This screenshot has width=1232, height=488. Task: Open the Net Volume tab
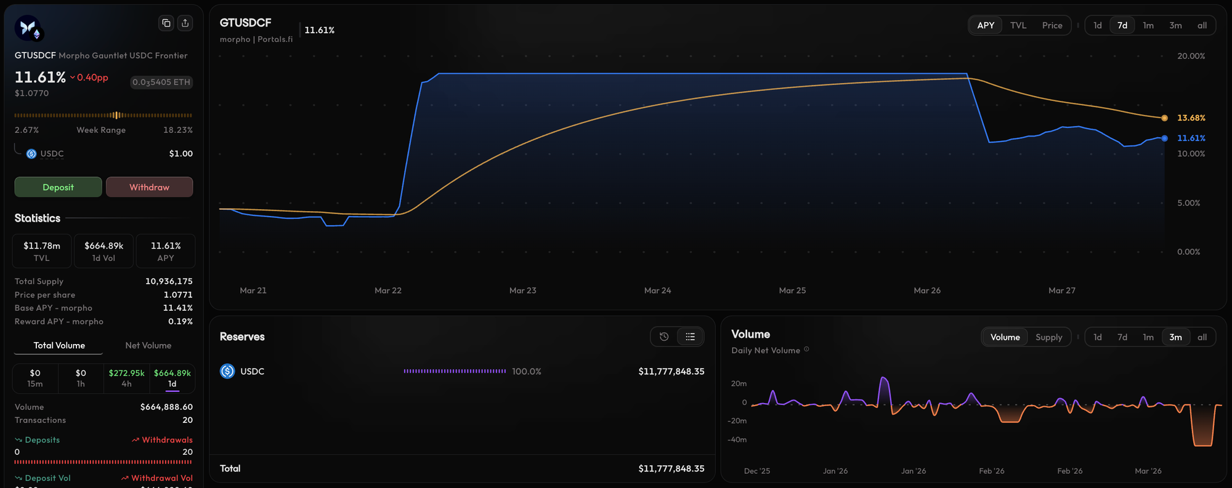pos(148,345)
